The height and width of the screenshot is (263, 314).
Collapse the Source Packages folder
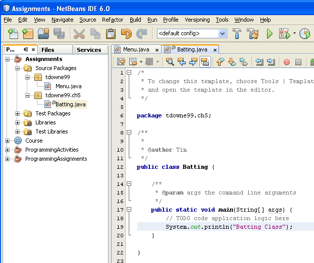[x=17, y=68]
